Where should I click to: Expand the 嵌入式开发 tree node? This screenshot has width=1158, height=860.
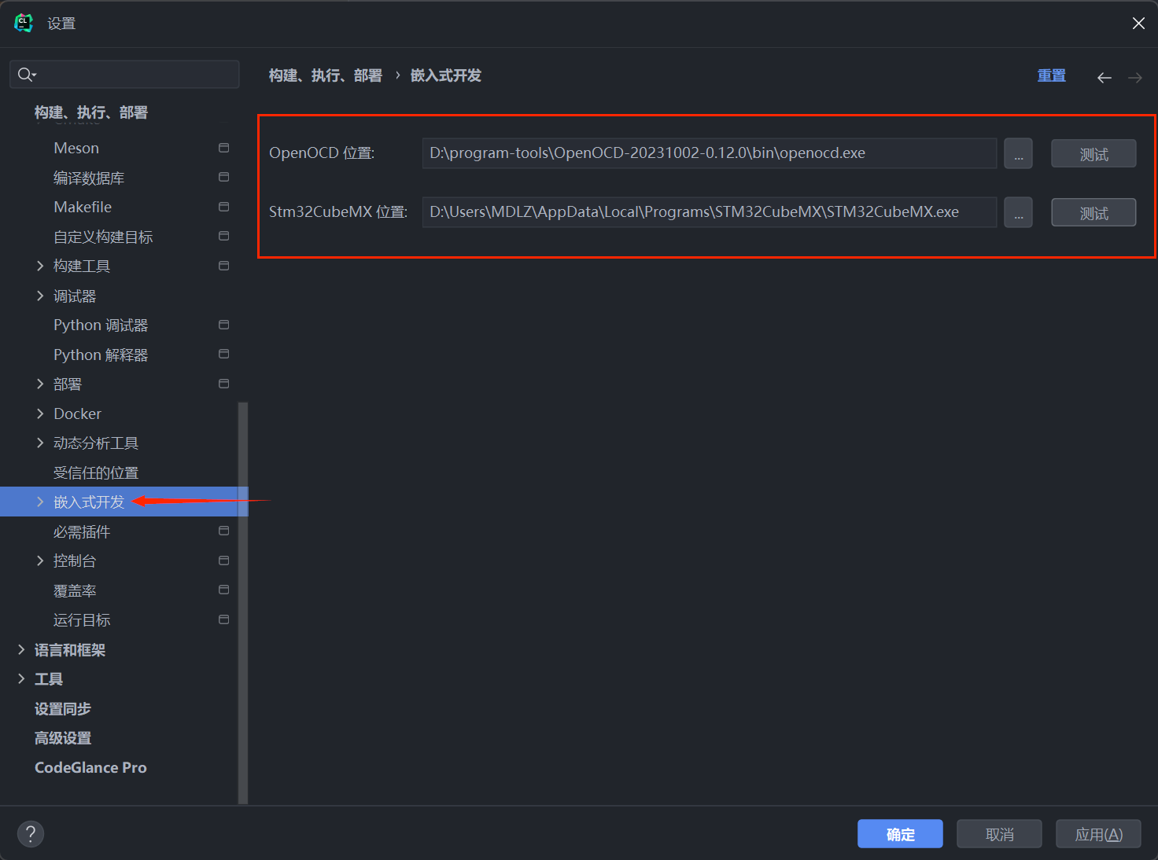(40, 502)
